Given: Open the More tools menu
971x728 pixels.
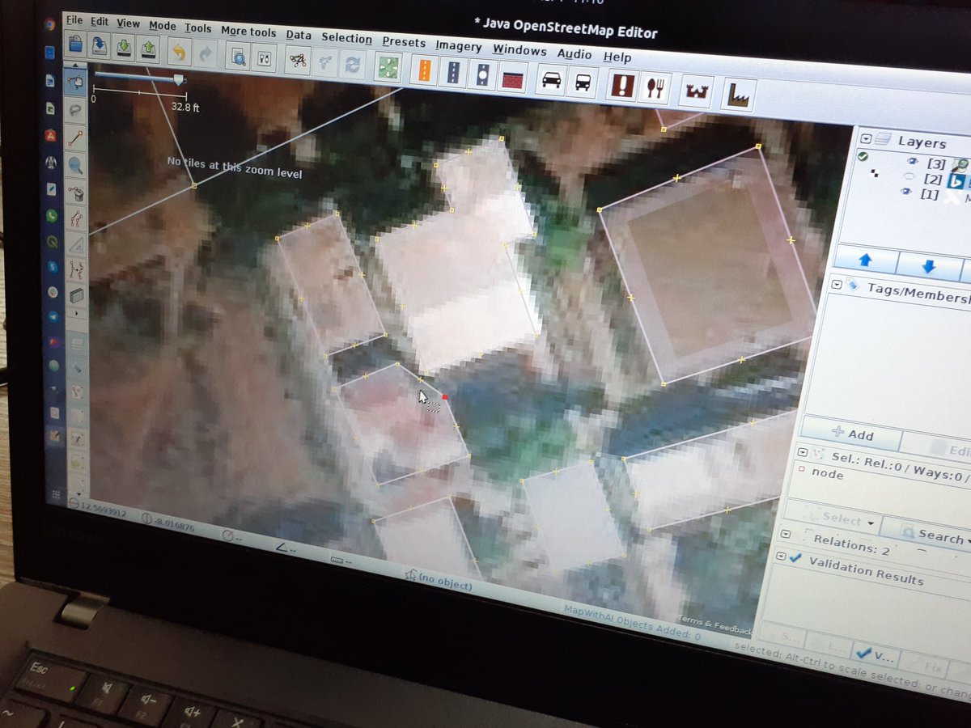Looking at the screenshot, I should 248,32.
